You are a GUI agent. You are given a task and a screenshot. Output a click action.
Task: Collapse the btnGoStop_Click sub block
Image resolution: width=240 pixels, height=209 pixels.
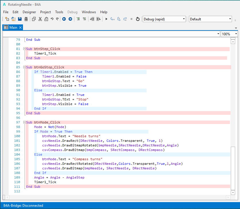pos(25,67)
